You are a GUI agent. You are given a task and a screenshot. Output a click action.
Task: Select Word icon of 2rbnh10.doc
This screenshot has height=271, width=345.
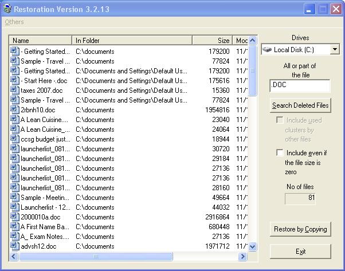[15, 110]
